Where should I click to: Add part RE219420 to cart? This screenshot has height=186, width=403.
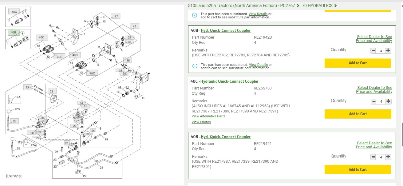[358, 63]
